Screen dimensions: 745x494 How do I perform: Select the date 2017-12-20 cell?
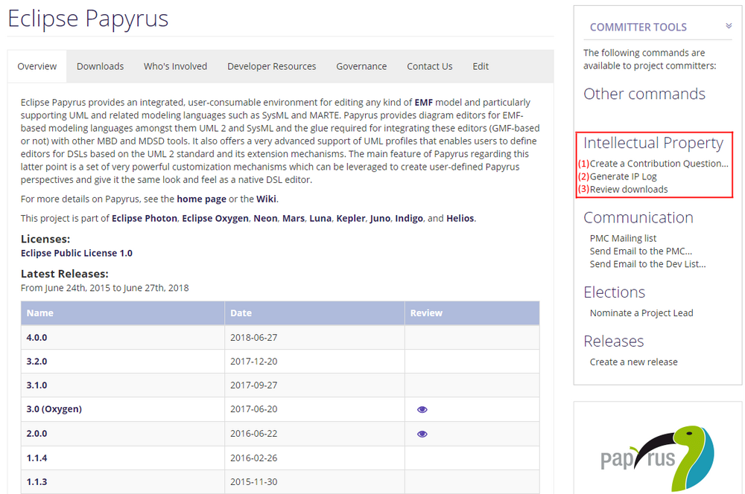314,362
